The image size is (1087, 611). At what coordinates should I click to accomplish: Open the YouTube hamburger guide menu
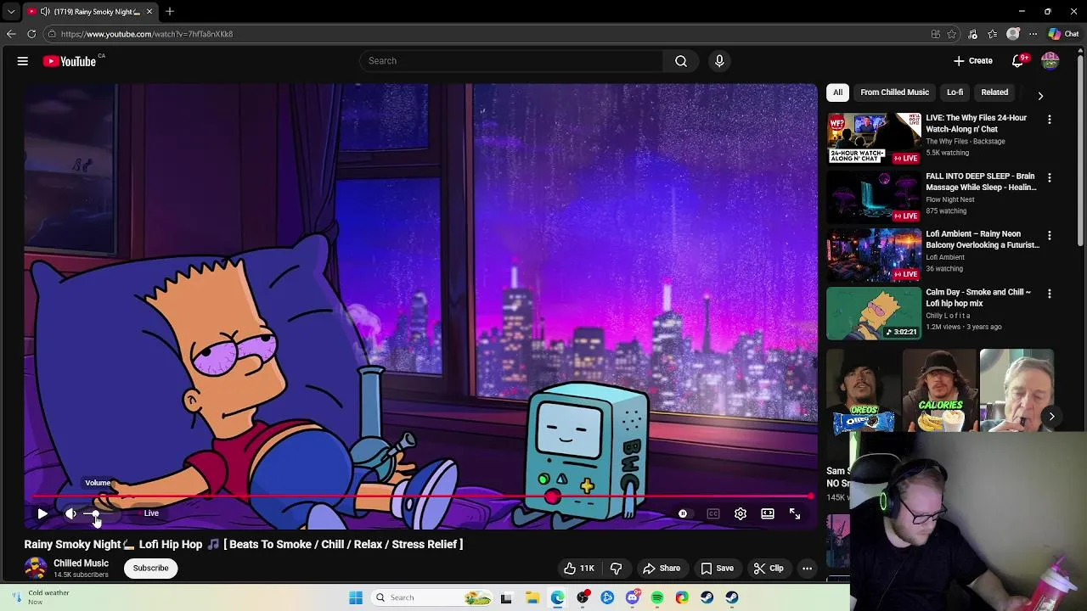[23, 61]
